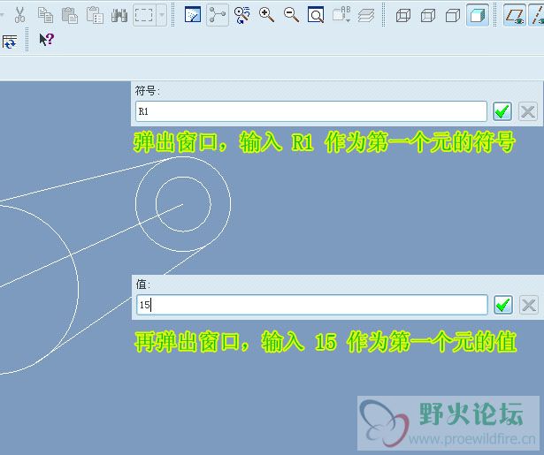Screen dimensions: 544x455
Task: Click the regenerate refresh icon in second row
Action: click(x=10, y=42)
